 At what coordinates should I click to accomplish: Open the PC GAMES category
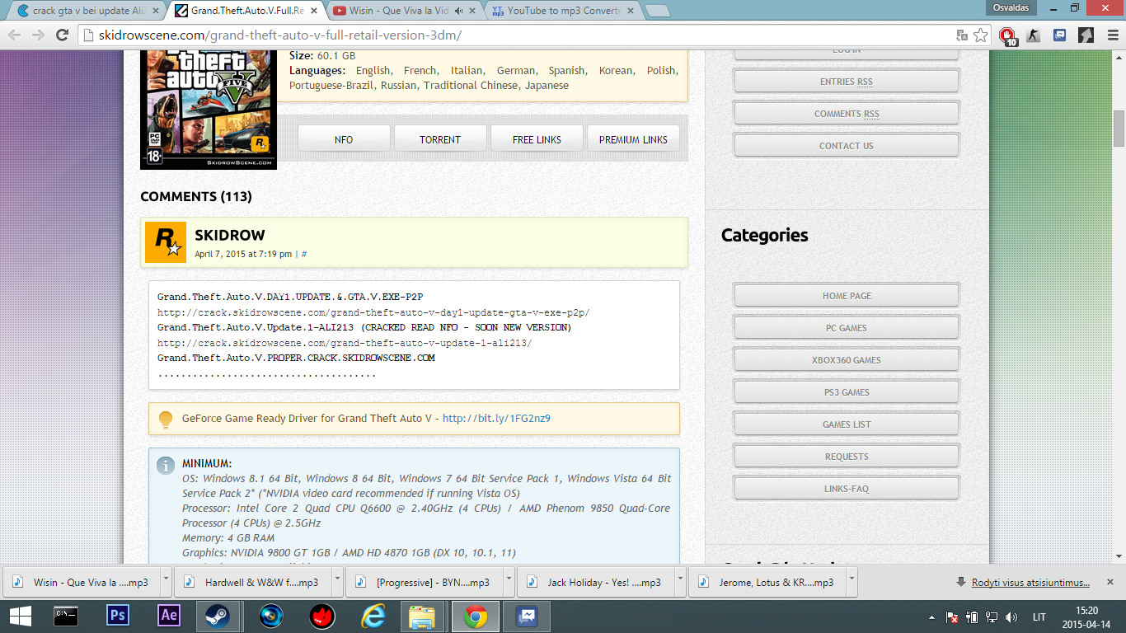(x=847, y=328)
